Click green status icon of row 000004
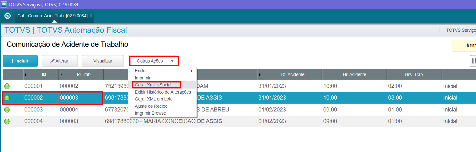The width and height of the screenshot is (476, 152). point(7,121)
